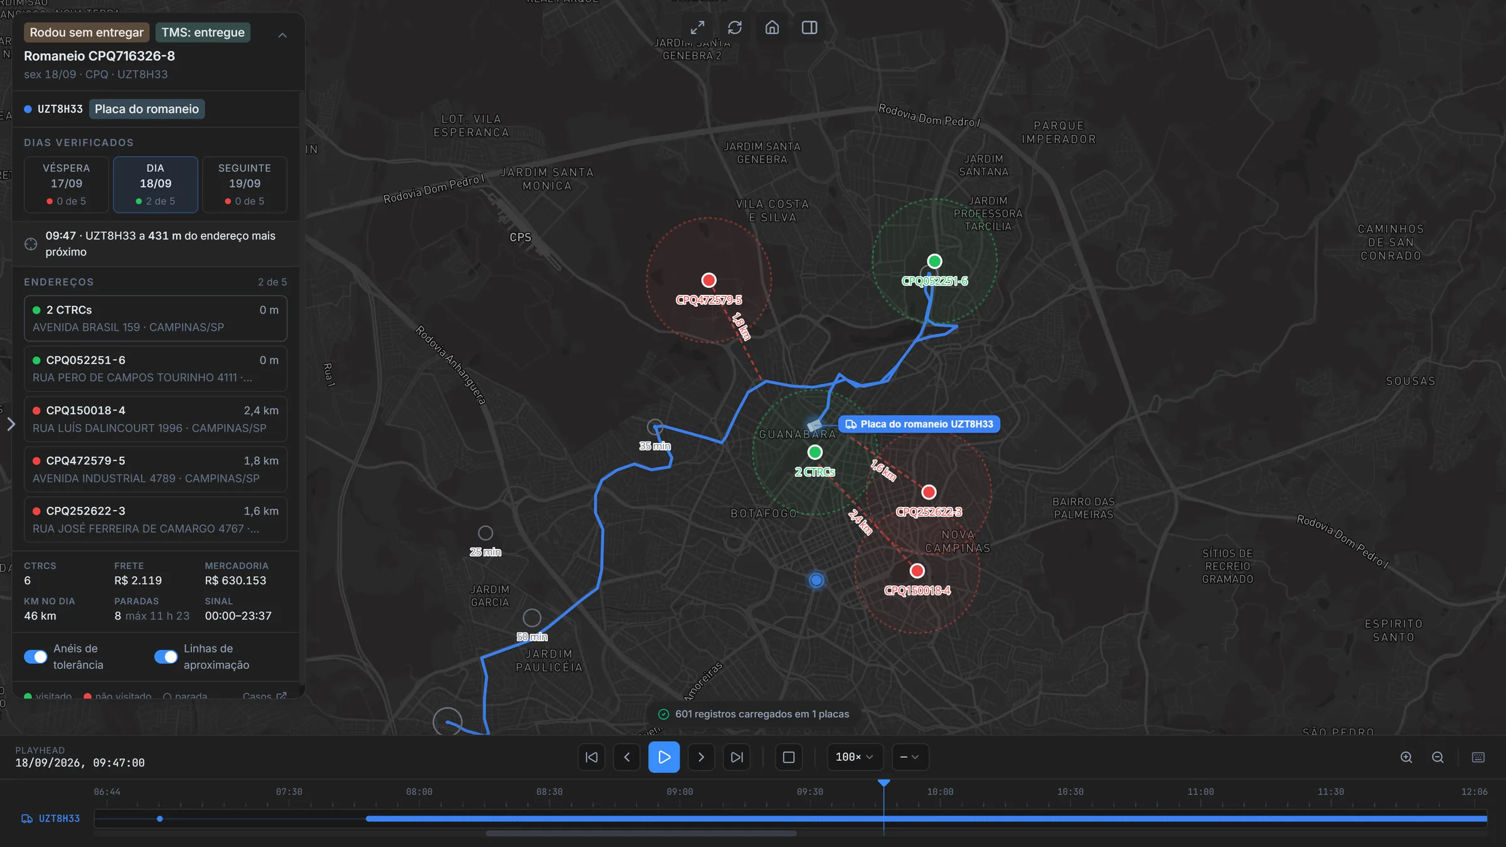Step back one frame
This screenshot has width=1506, height=847.
627,757
